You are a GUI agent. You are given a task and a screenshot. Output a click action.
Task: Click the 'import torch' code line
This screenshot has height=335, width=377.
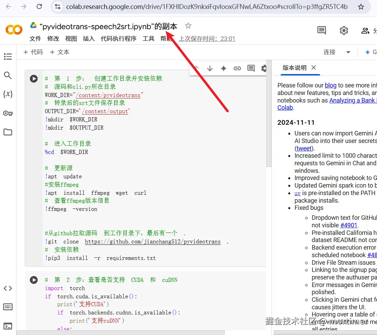click(x=65, y=288)
